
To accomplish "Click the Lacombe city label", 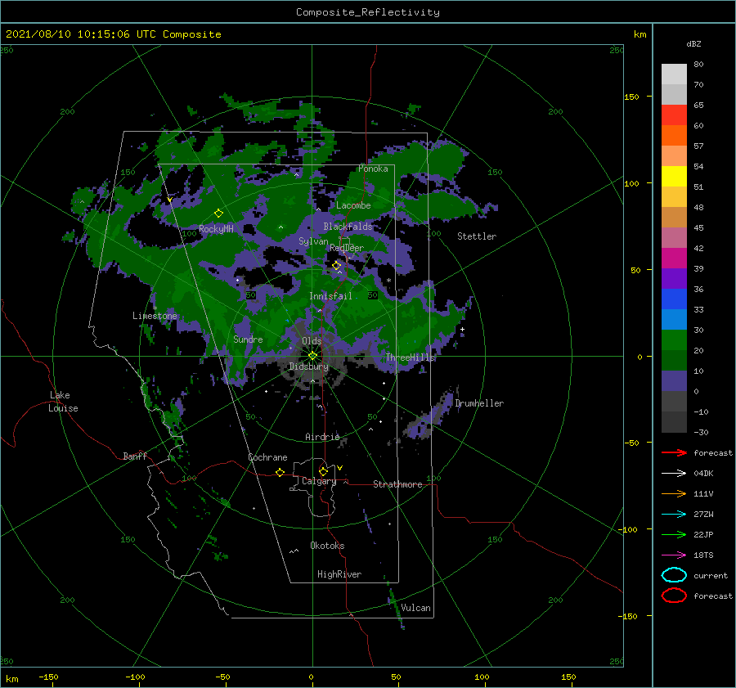I will (353, 205).
